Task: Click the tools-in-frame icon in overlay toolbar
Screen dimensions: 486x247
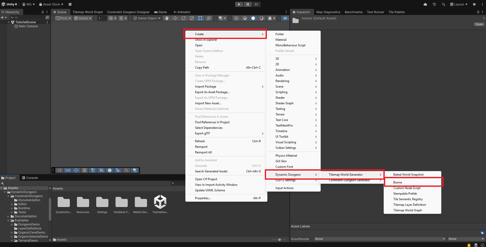Action: coord(85,170)
